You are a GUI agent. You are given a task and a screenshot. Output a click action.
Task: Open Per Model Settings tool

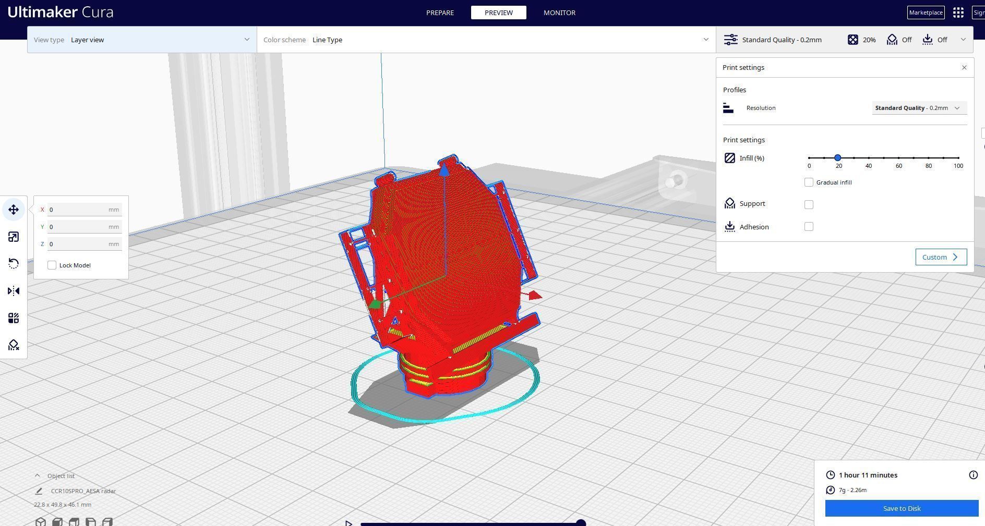tap(14, 318)
